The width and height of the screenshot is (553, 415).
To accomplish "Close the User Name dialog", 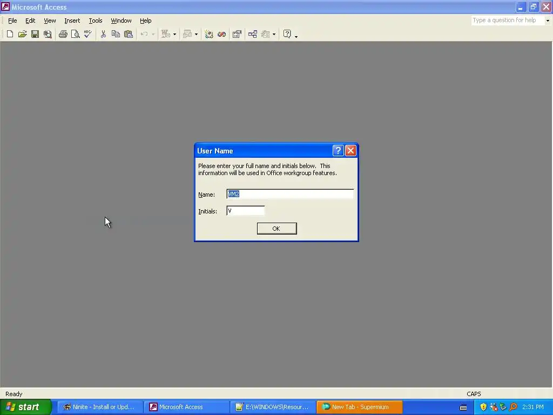I will [350, 151].
